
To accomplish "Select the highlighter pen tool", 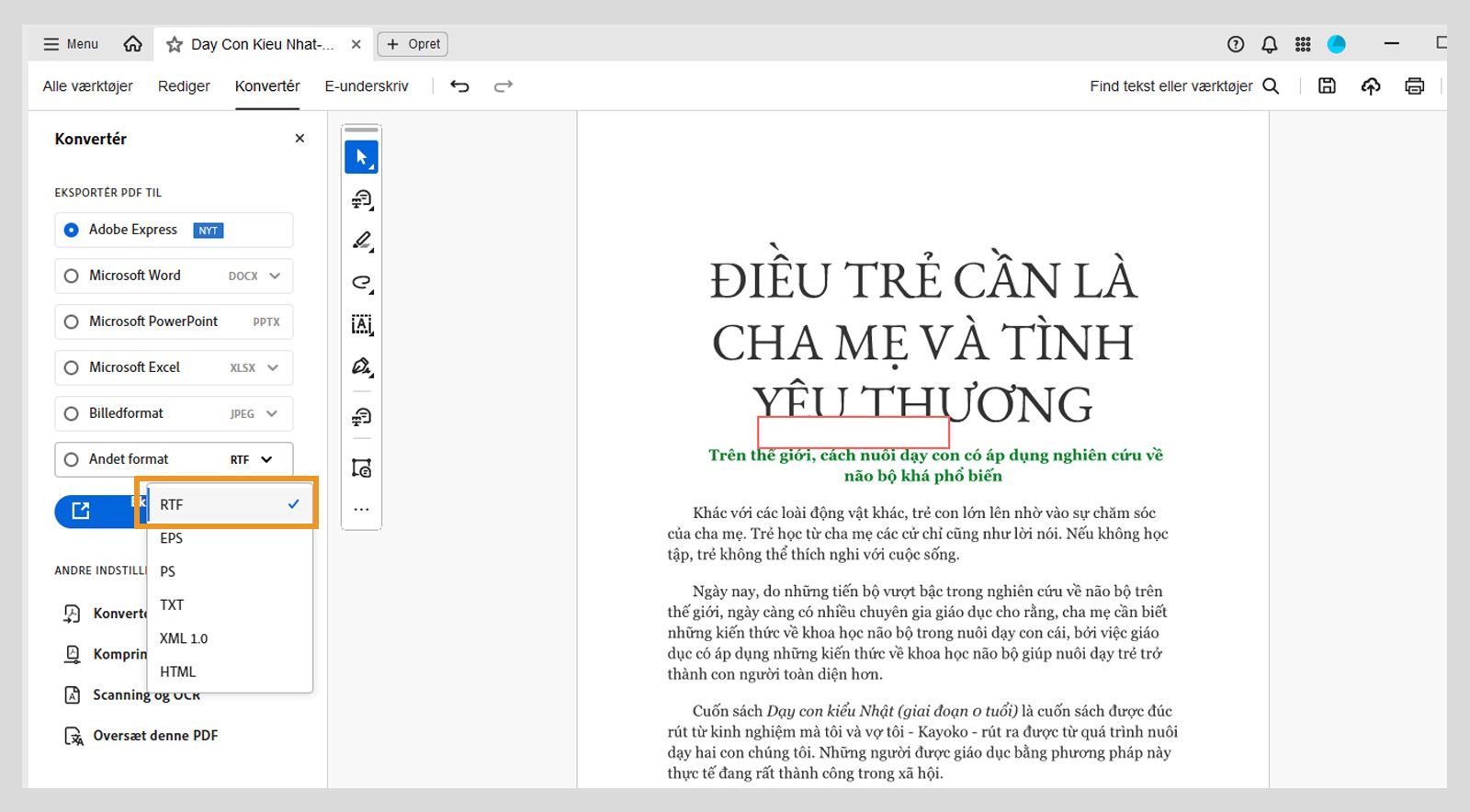I will 361,241.
